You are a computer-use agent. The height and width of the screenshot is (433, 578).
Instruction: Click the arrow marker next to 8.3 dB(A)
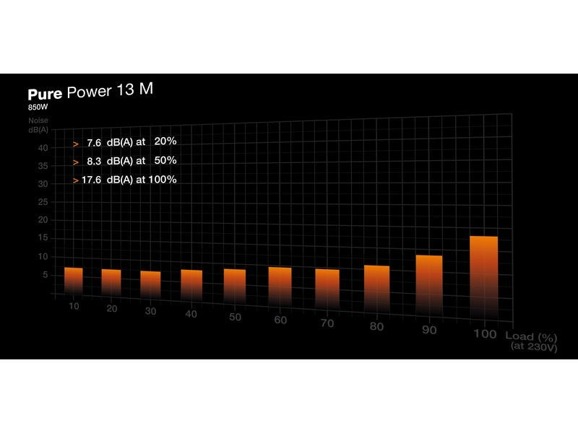coord(74,163)
